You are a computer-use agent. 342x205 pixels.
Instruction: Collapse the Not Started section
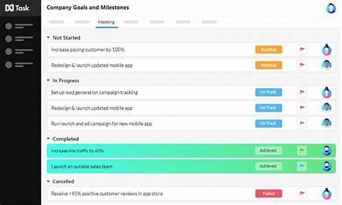(48, 38)
